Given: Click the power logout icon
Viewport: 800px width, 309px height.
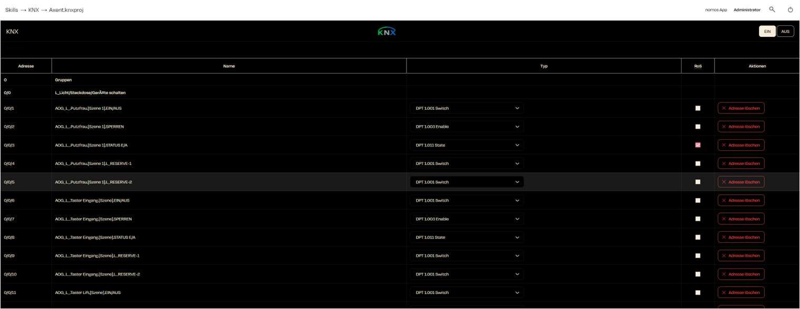Looking at the screenshot, I should [790, 9].
